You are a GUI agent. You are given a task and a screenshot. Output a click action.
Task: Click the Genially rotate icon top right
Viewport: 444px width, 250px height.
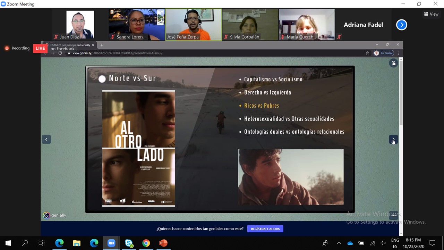tap(393, 63)
